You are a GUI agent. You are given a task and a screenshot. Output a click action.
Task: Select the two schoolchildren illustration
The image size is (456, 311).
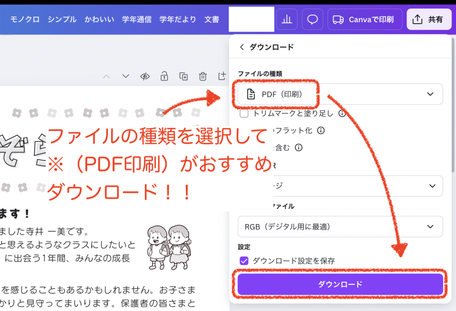169,247
